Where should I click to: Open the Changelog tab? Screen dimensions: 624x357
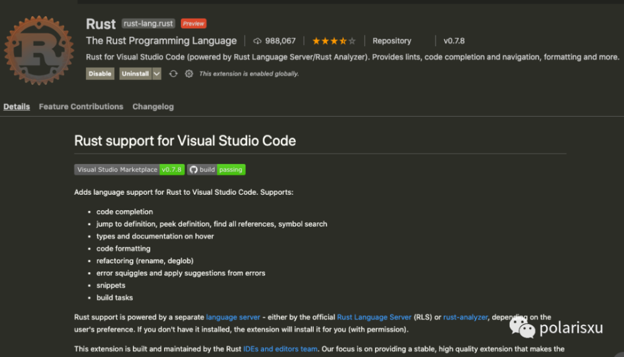154,107
